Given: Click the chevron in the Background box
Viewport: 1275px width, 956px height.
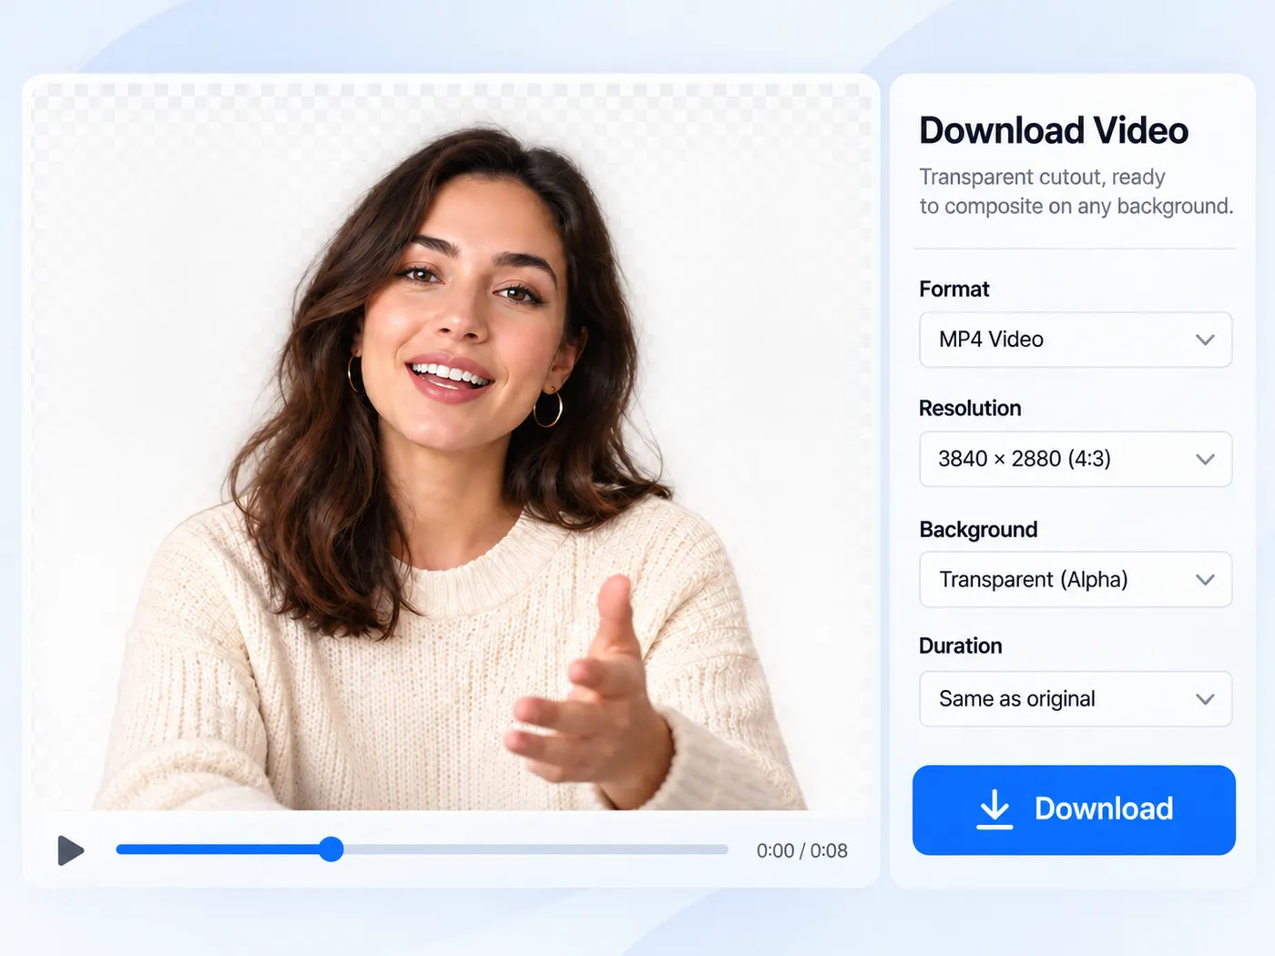Looking at the screenshot, I should point(1205,580).
